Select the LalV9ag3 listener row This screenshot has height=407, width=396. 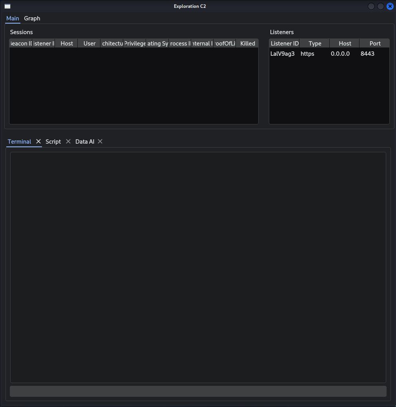[x=283, y=54]
